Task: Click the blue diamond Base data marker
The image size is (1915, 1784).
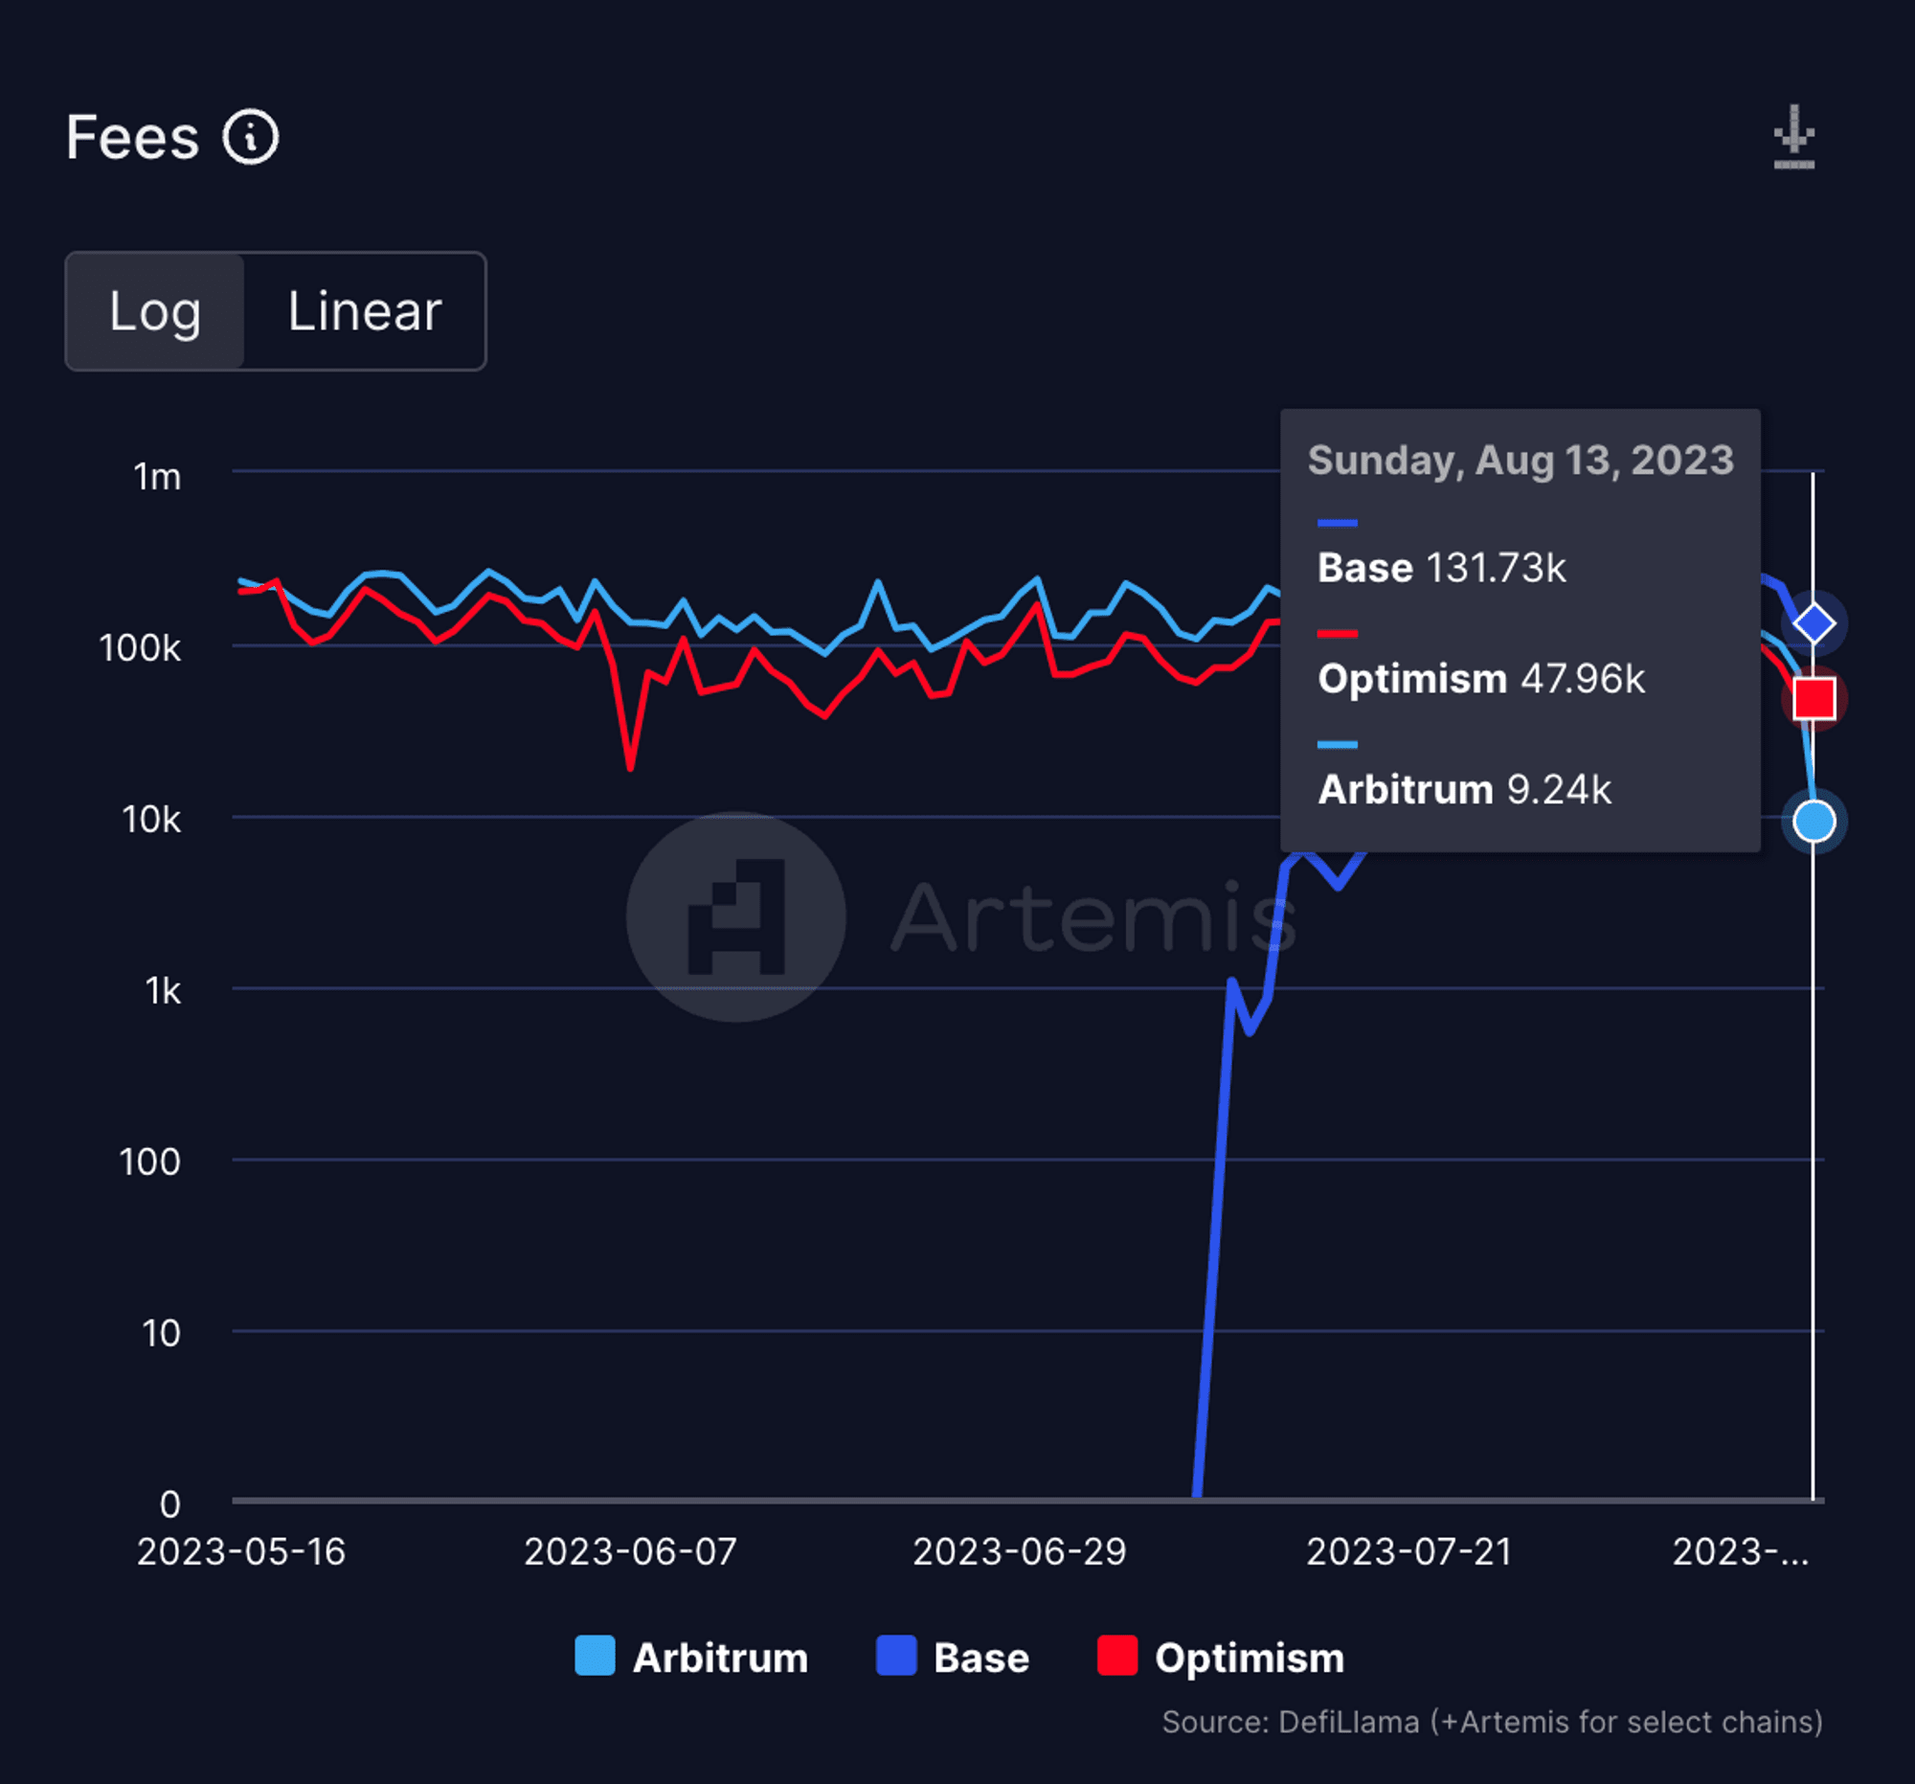Action: pyautogui.click(x=1814, y=623)
